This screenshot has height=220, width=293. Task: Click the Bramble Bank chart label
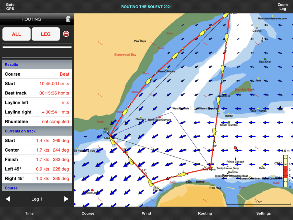click(x=245, y=89)
